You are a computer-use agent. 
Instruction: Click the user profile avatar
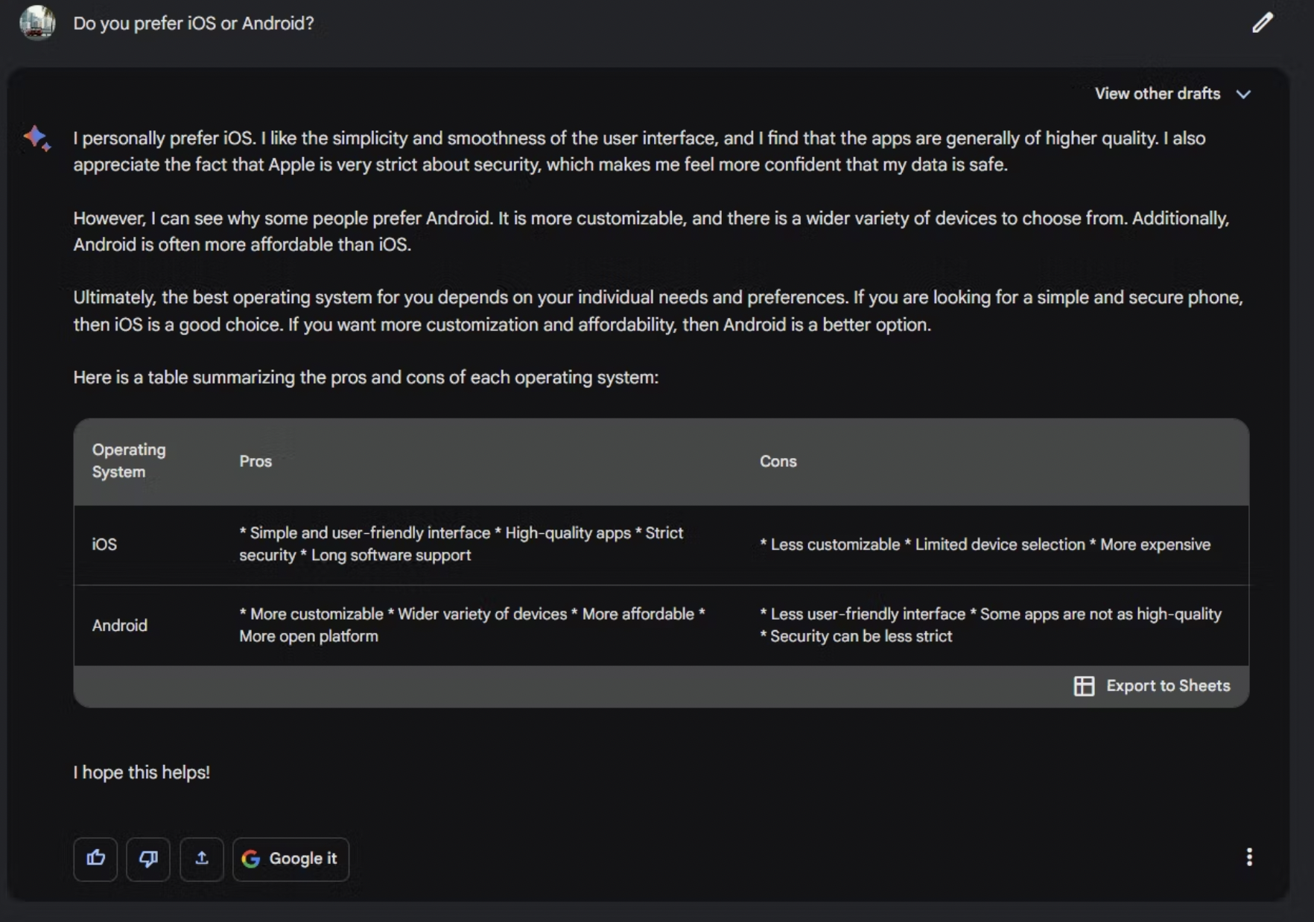click(37, 22)
